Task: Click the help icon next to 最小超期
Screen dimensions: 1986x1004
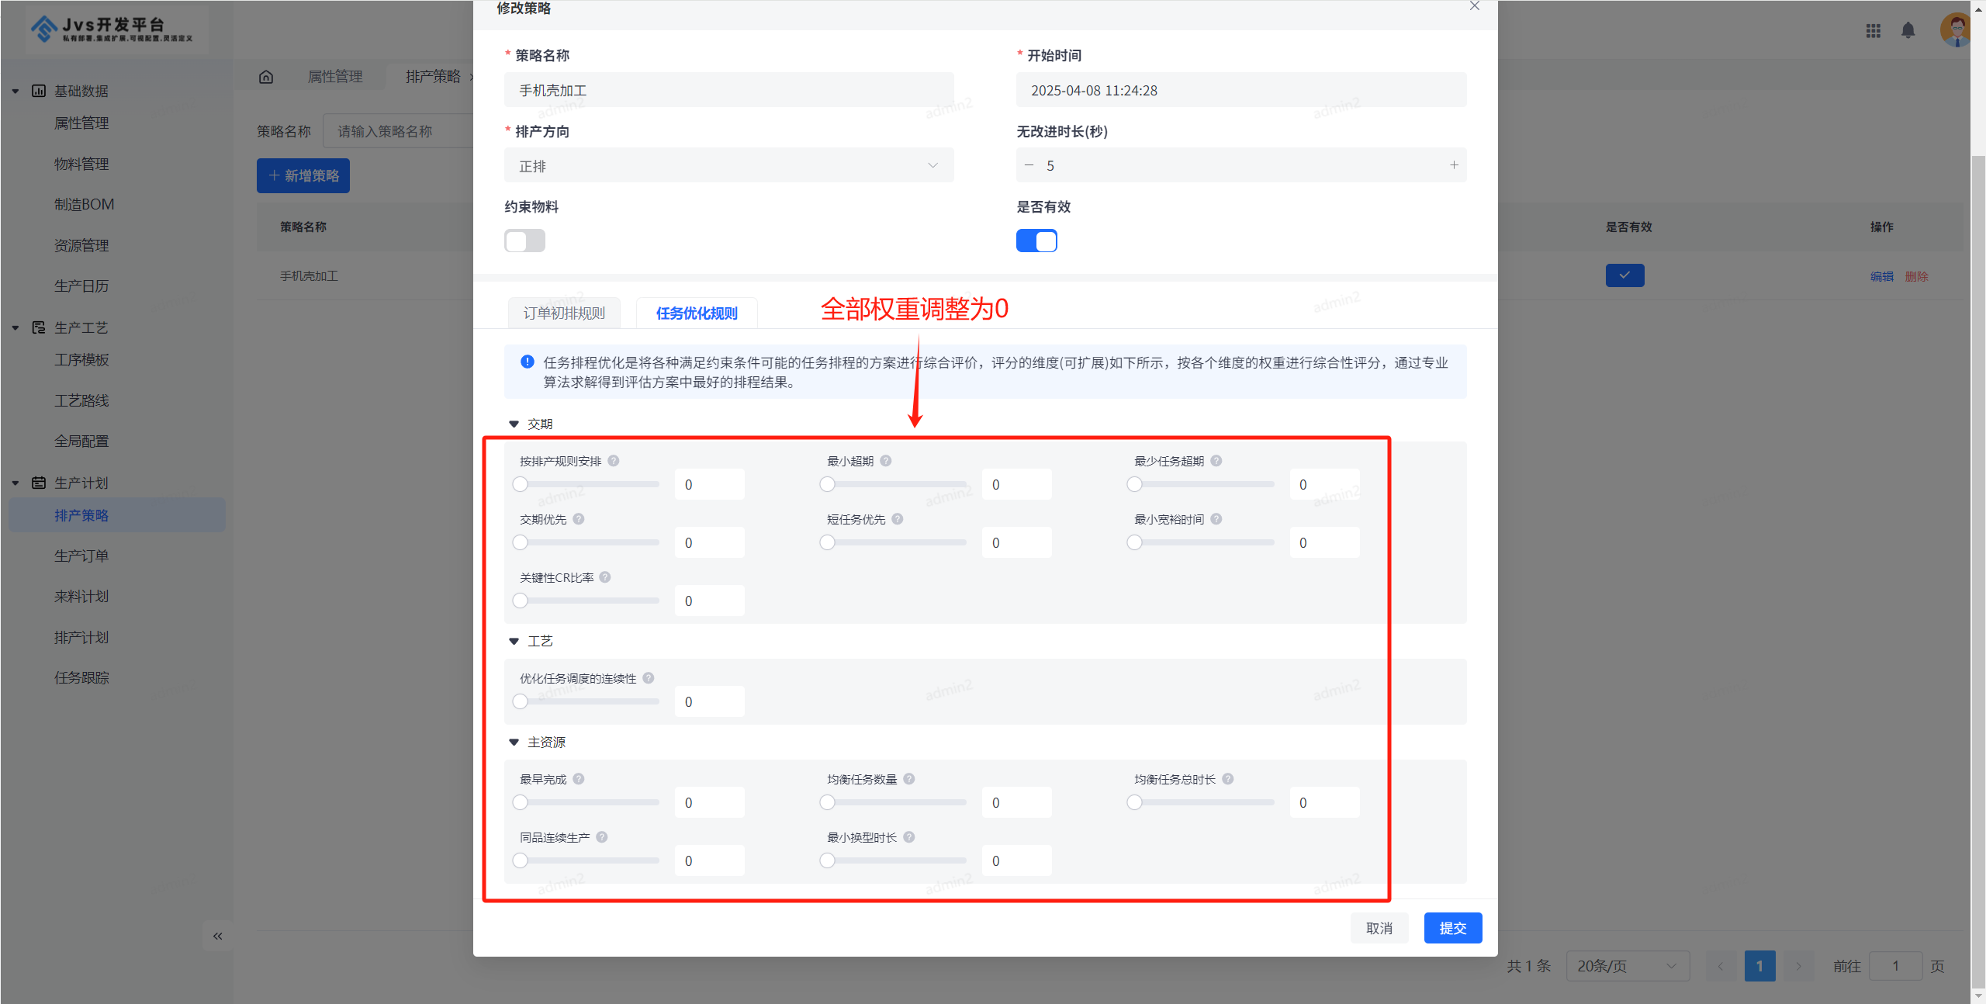Action: (887, 460)
